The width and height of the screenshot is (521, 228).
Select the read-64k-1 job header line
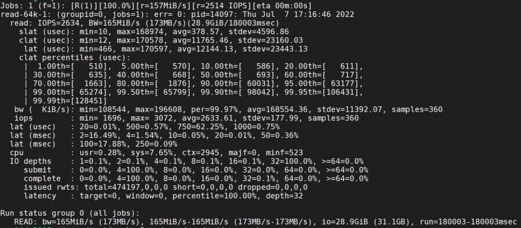point(177,15)
